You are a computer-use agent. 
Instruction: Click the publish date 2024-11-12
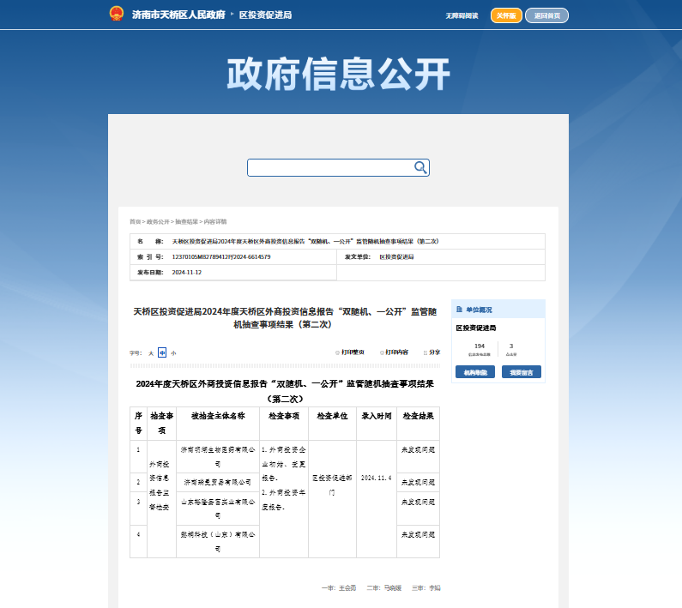pyautogui.click(x=187, y=273)
